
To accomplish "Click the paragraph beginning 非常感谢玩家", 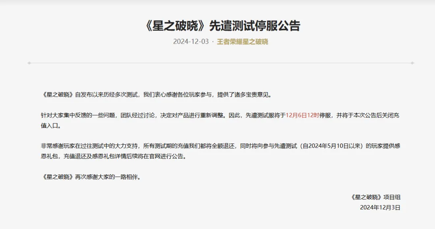I will (x=220, y=151).
